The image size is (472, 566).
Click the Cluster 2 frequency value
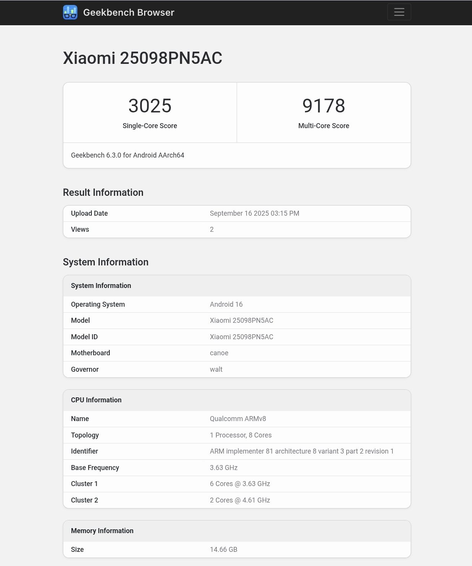tap(240, 500)
